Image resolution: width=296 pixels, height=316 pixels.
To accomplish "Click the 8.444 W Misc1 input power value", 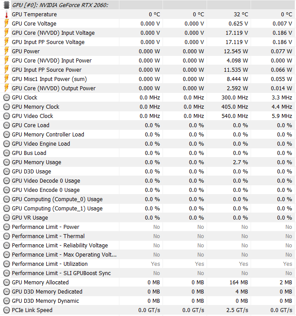I will [237, 79].
